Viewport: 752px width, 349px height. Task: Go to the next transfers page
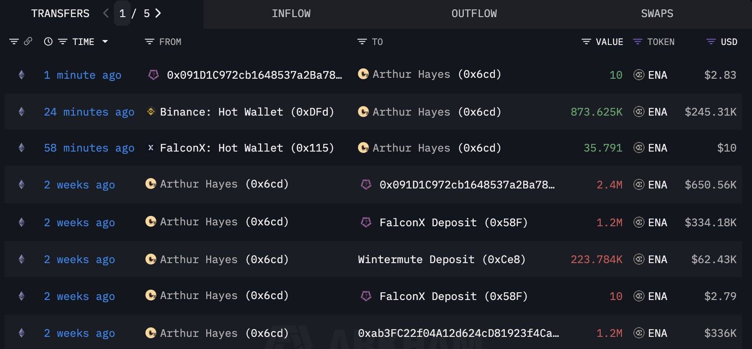158,13
